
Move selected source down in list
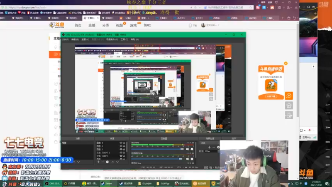pos(117,162)
